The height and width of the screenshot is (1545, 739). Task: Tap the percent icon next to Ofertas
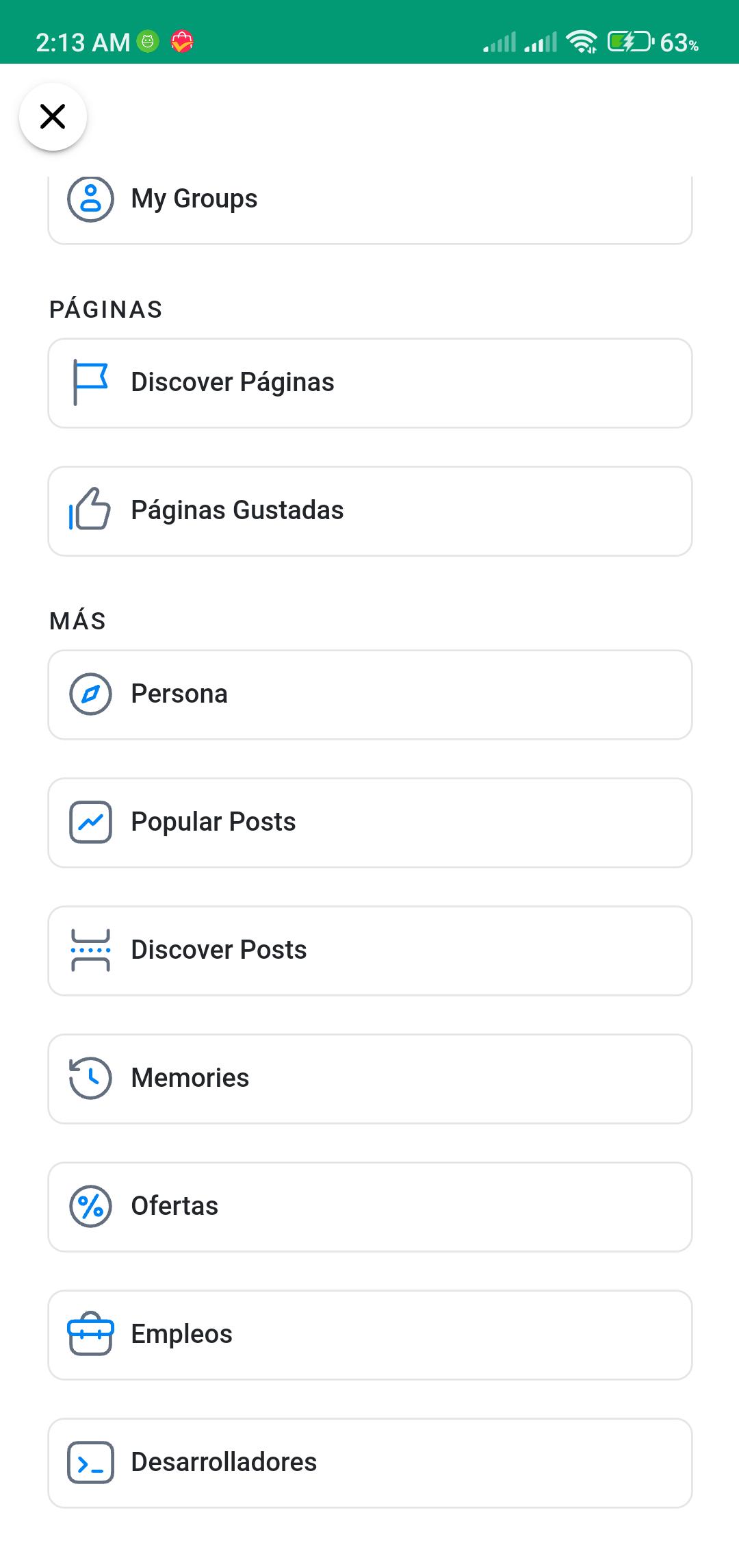point(90,1206)
